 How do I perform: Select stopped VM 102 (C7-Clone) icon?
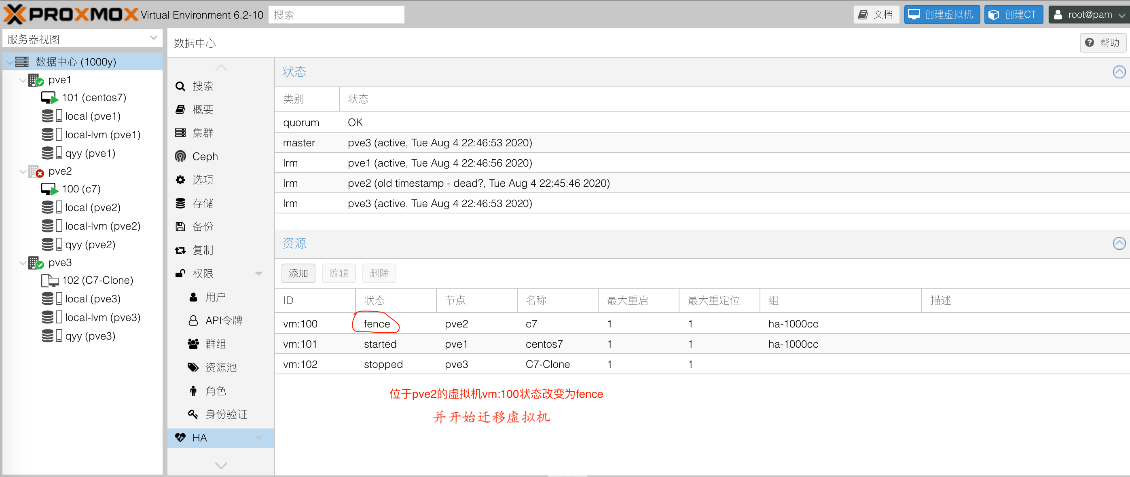(50, 280)
